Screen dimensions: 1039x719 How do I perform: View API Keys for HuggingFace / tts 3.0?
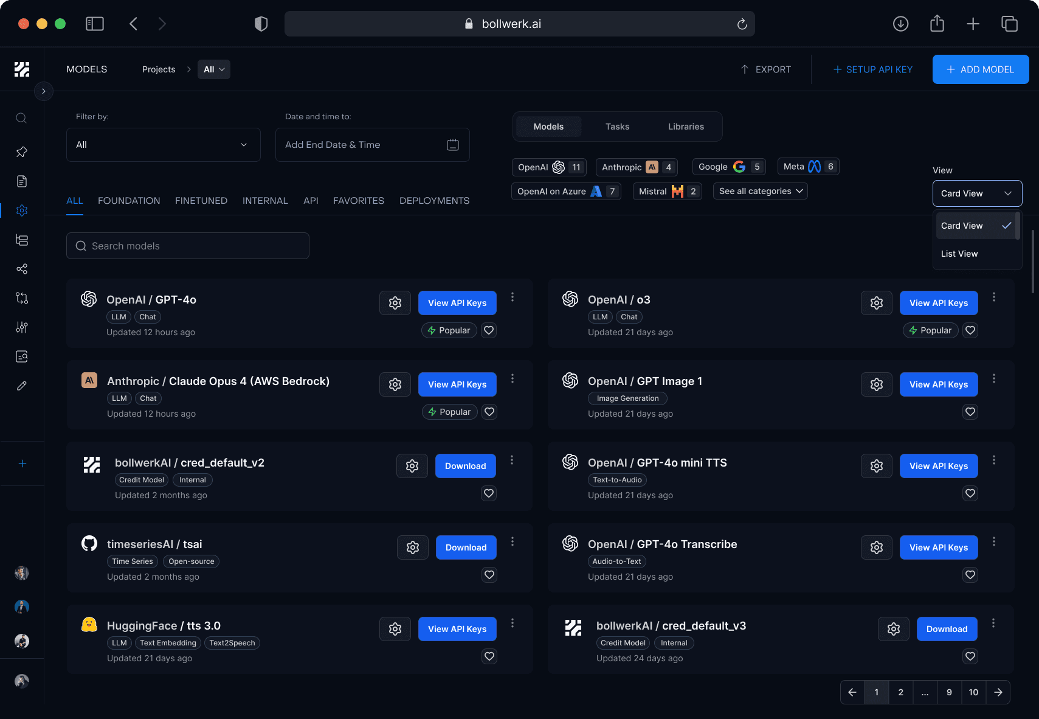(x=457, y=629)
